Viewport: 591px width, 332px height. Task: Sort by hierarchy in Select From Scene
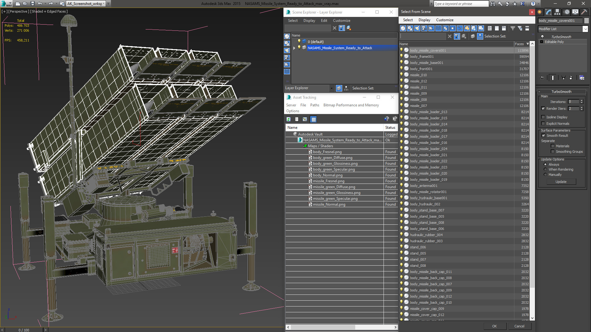click(480, 36)
